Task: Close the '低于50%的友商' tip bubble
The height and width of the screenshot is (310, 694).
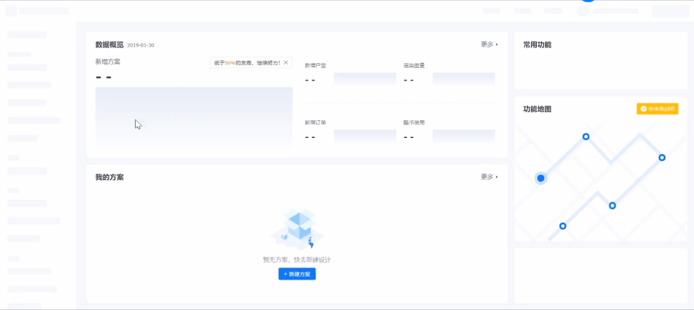Action: tap(286, 63)
